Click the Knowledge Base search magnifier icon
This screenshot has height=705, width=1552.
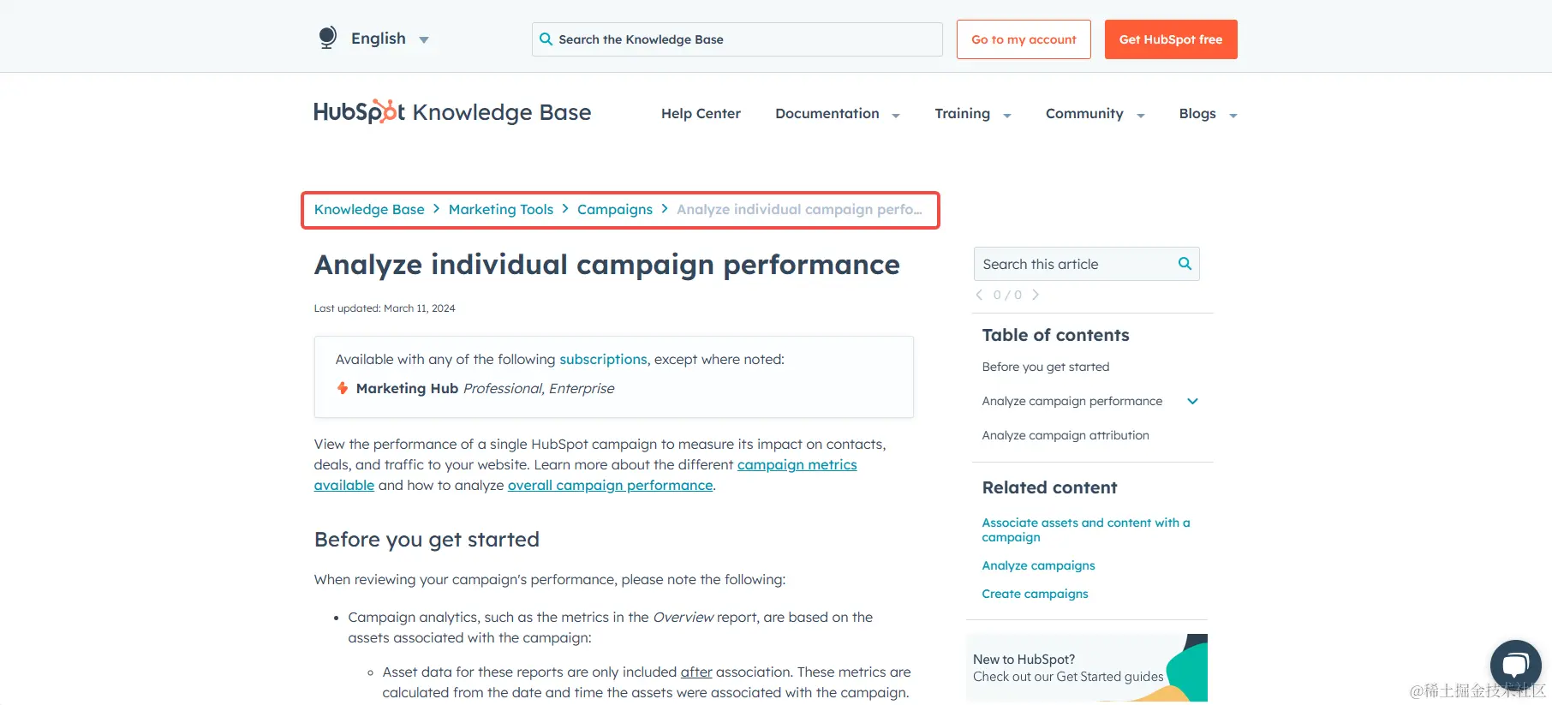(546, 39)
